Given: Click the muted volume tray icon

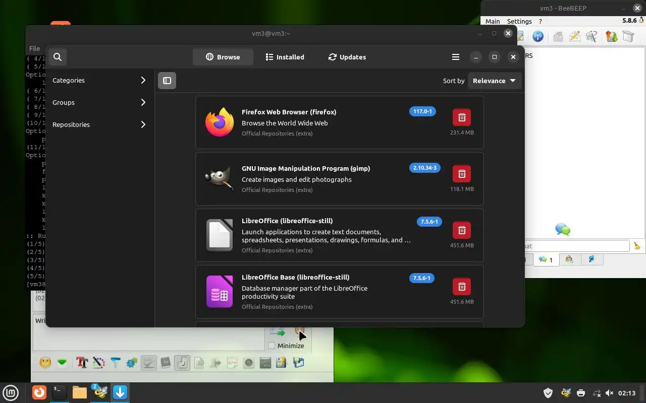Looking at the screenshot, I should pyautogui.click(x=609, y=393).
